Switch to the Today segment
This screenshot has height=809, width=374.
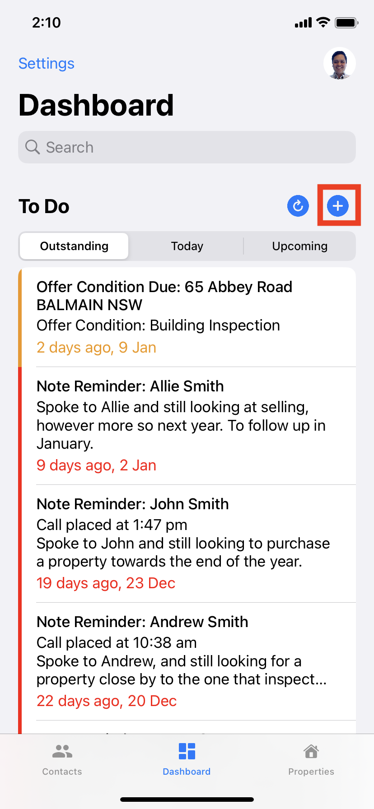click(187, 246)
